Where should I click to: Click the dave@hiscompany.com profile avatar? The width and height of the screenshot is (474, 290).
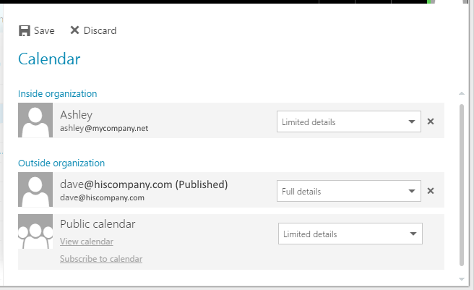35,190
